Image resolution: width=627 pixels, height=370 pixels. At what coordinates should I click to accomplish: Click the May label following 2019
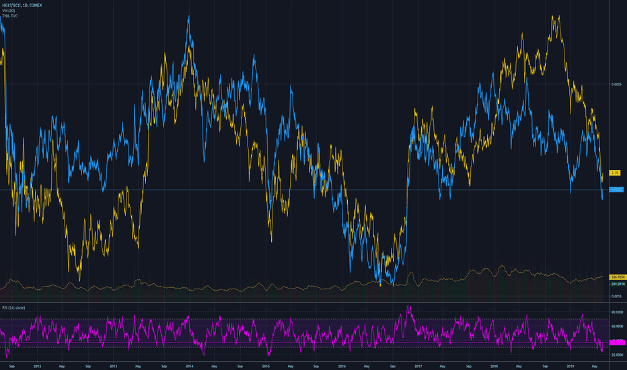(x=595, y=366)
